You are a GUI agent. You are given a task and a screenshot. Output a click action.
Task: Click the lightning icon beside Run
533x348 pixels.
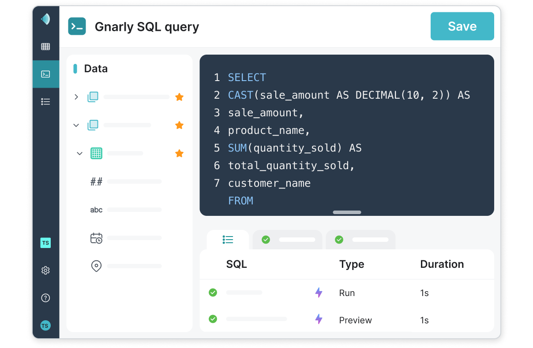319,292
